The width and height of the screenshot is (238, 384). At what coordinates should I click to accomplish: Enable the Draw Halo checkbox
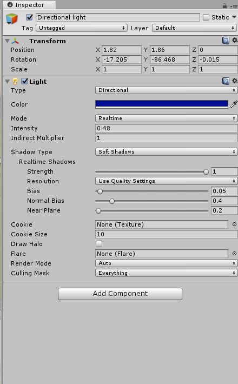pos(99,244)
